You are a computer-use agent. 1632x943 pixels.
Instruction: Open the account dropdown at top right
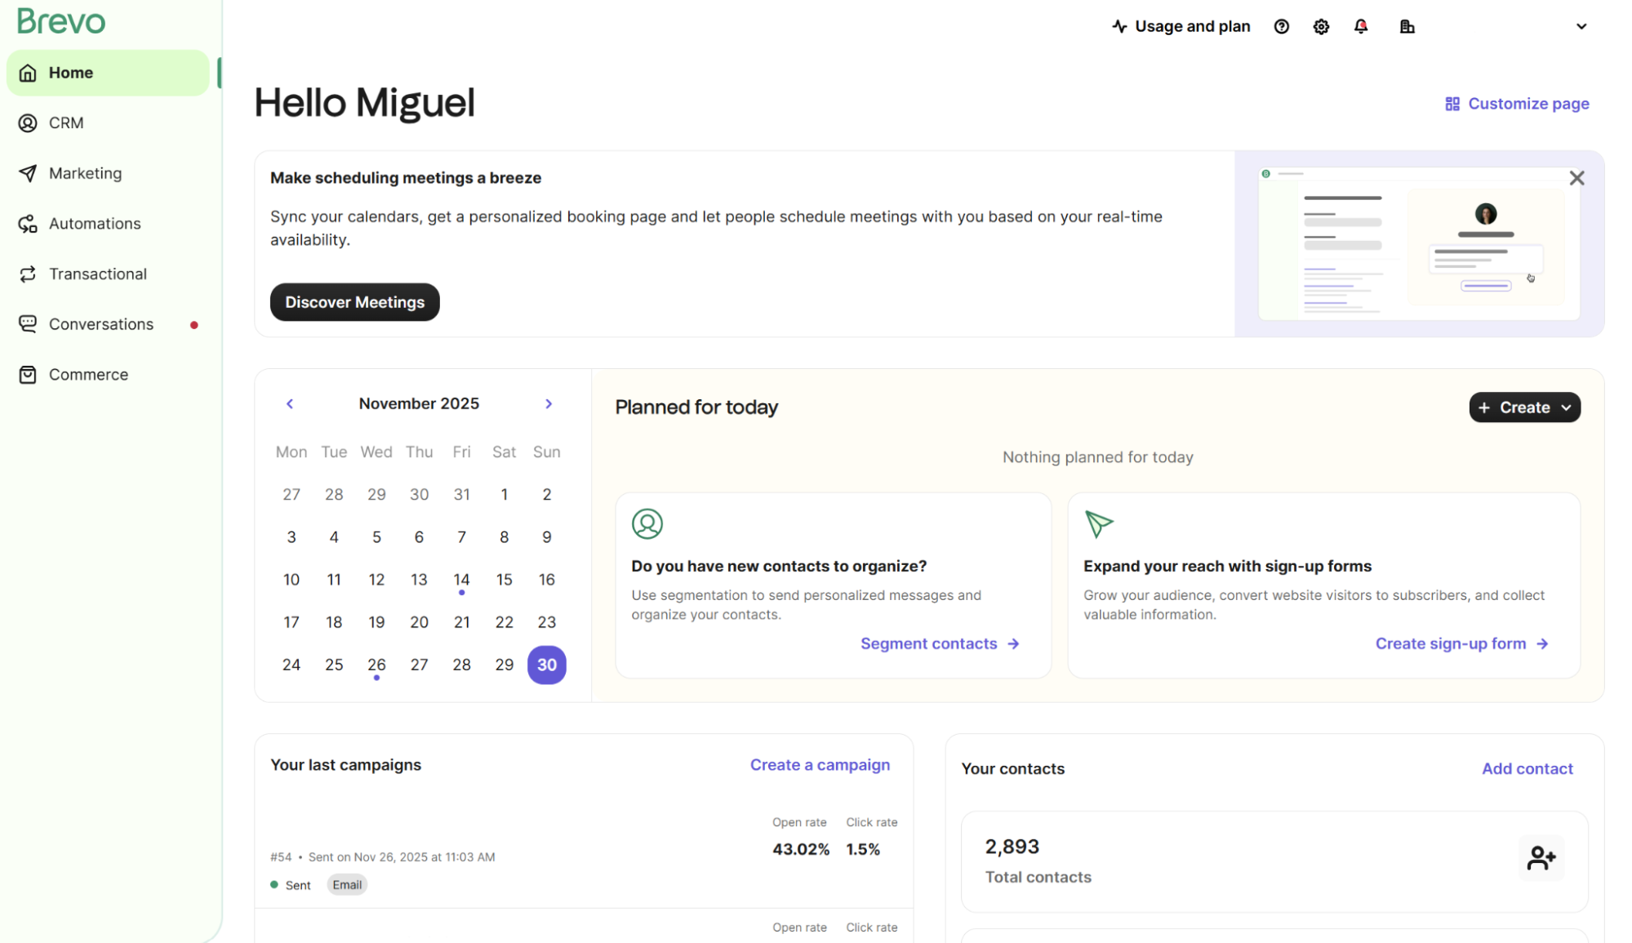coord(1581,26)
